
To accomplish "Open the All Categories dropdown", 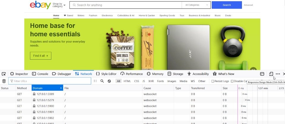I will click(196, 5).
